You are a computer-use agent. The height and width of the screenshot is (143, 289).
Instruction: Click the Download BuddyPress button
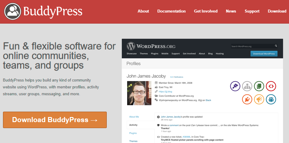point(55,120)
